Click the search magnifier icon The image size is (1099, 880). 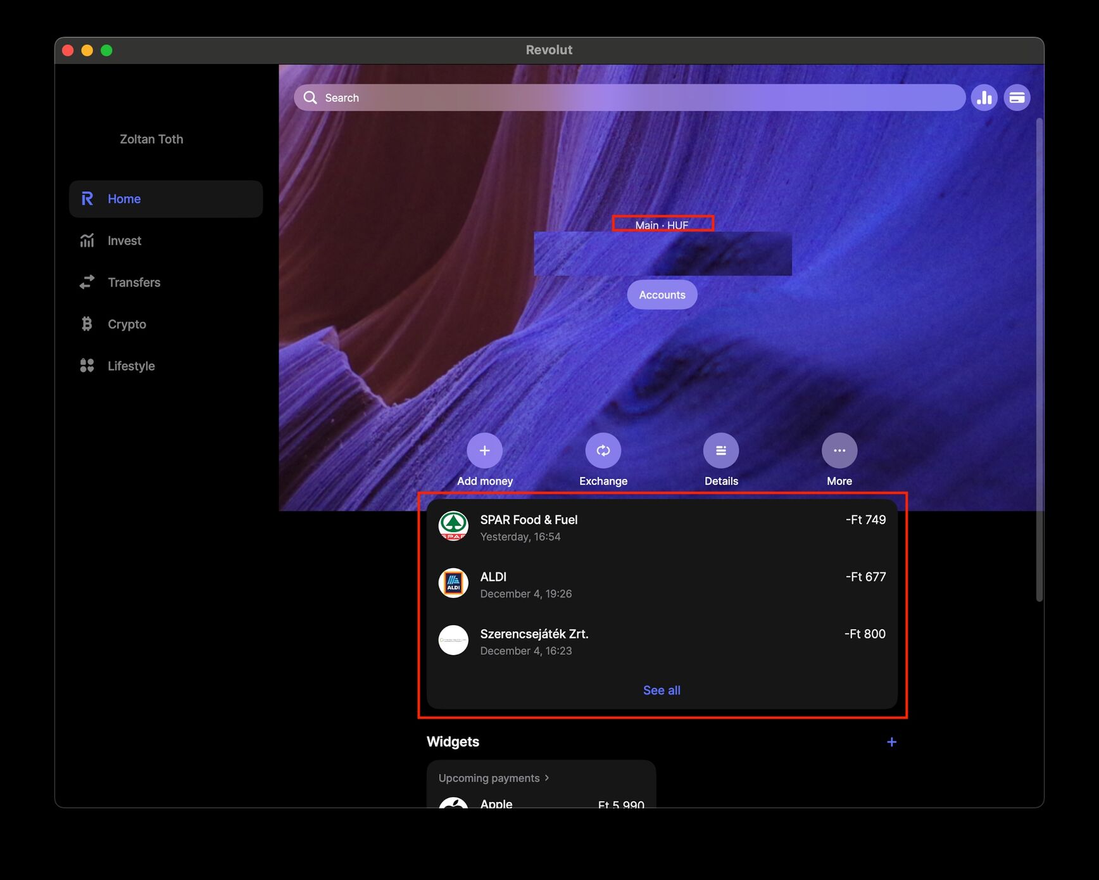pyautogui.click(x=310, y=98)
